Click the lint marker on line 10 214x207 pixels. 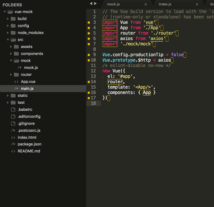[89, 60]
